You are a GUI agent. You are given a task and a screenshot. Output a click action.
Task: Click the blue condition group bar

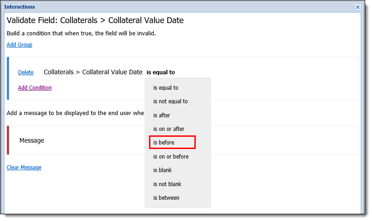click(x=8, y=78)
